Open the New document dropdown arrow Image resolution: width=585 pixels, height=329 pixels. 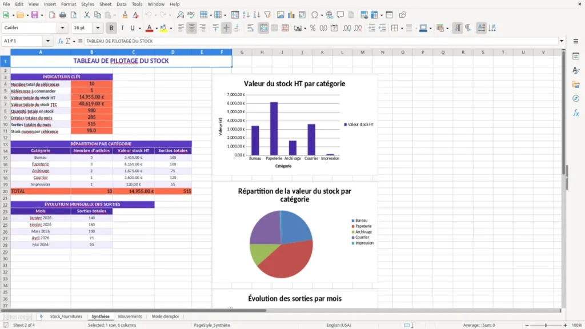pos(13,15)
